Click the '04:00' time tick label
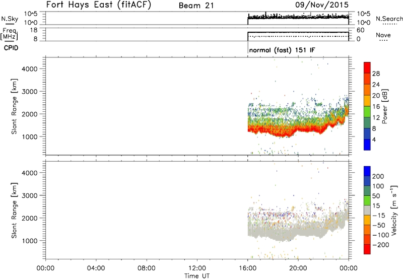 [x=96, y=268]
